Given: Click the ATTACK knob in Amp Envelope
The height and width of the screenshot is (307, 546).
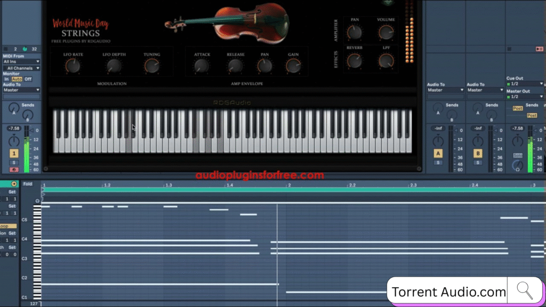Looking at the screenshot, I should (202, 66).
